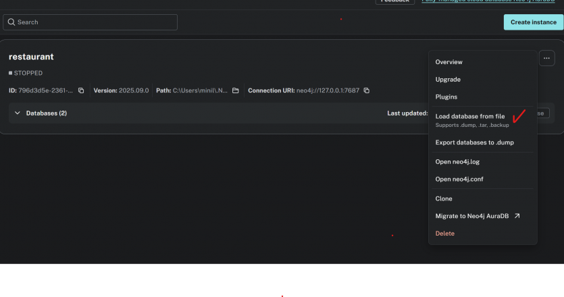This screenshot has height=297, width=564.
Task: Click the Last updated label
Action: coord(407,113)
